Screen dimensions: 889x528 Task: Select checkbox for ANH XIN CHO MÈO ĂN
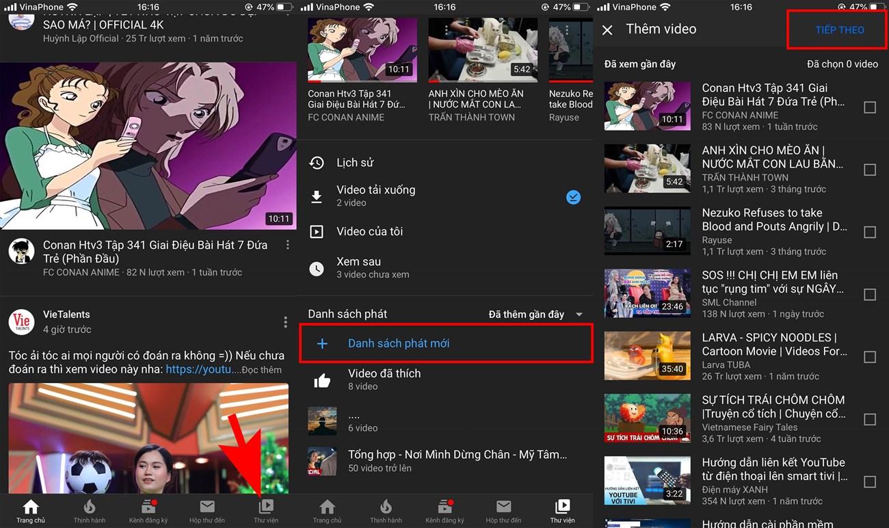tap(870, 170)
